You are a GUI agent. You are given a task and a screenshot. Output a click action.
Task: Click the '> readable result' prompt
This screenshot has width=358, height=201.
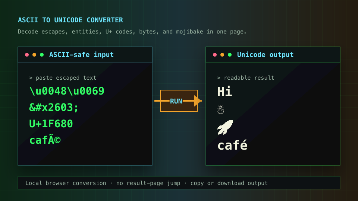pos(245,78)
